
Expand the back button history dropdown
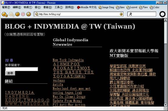point(7,16)
